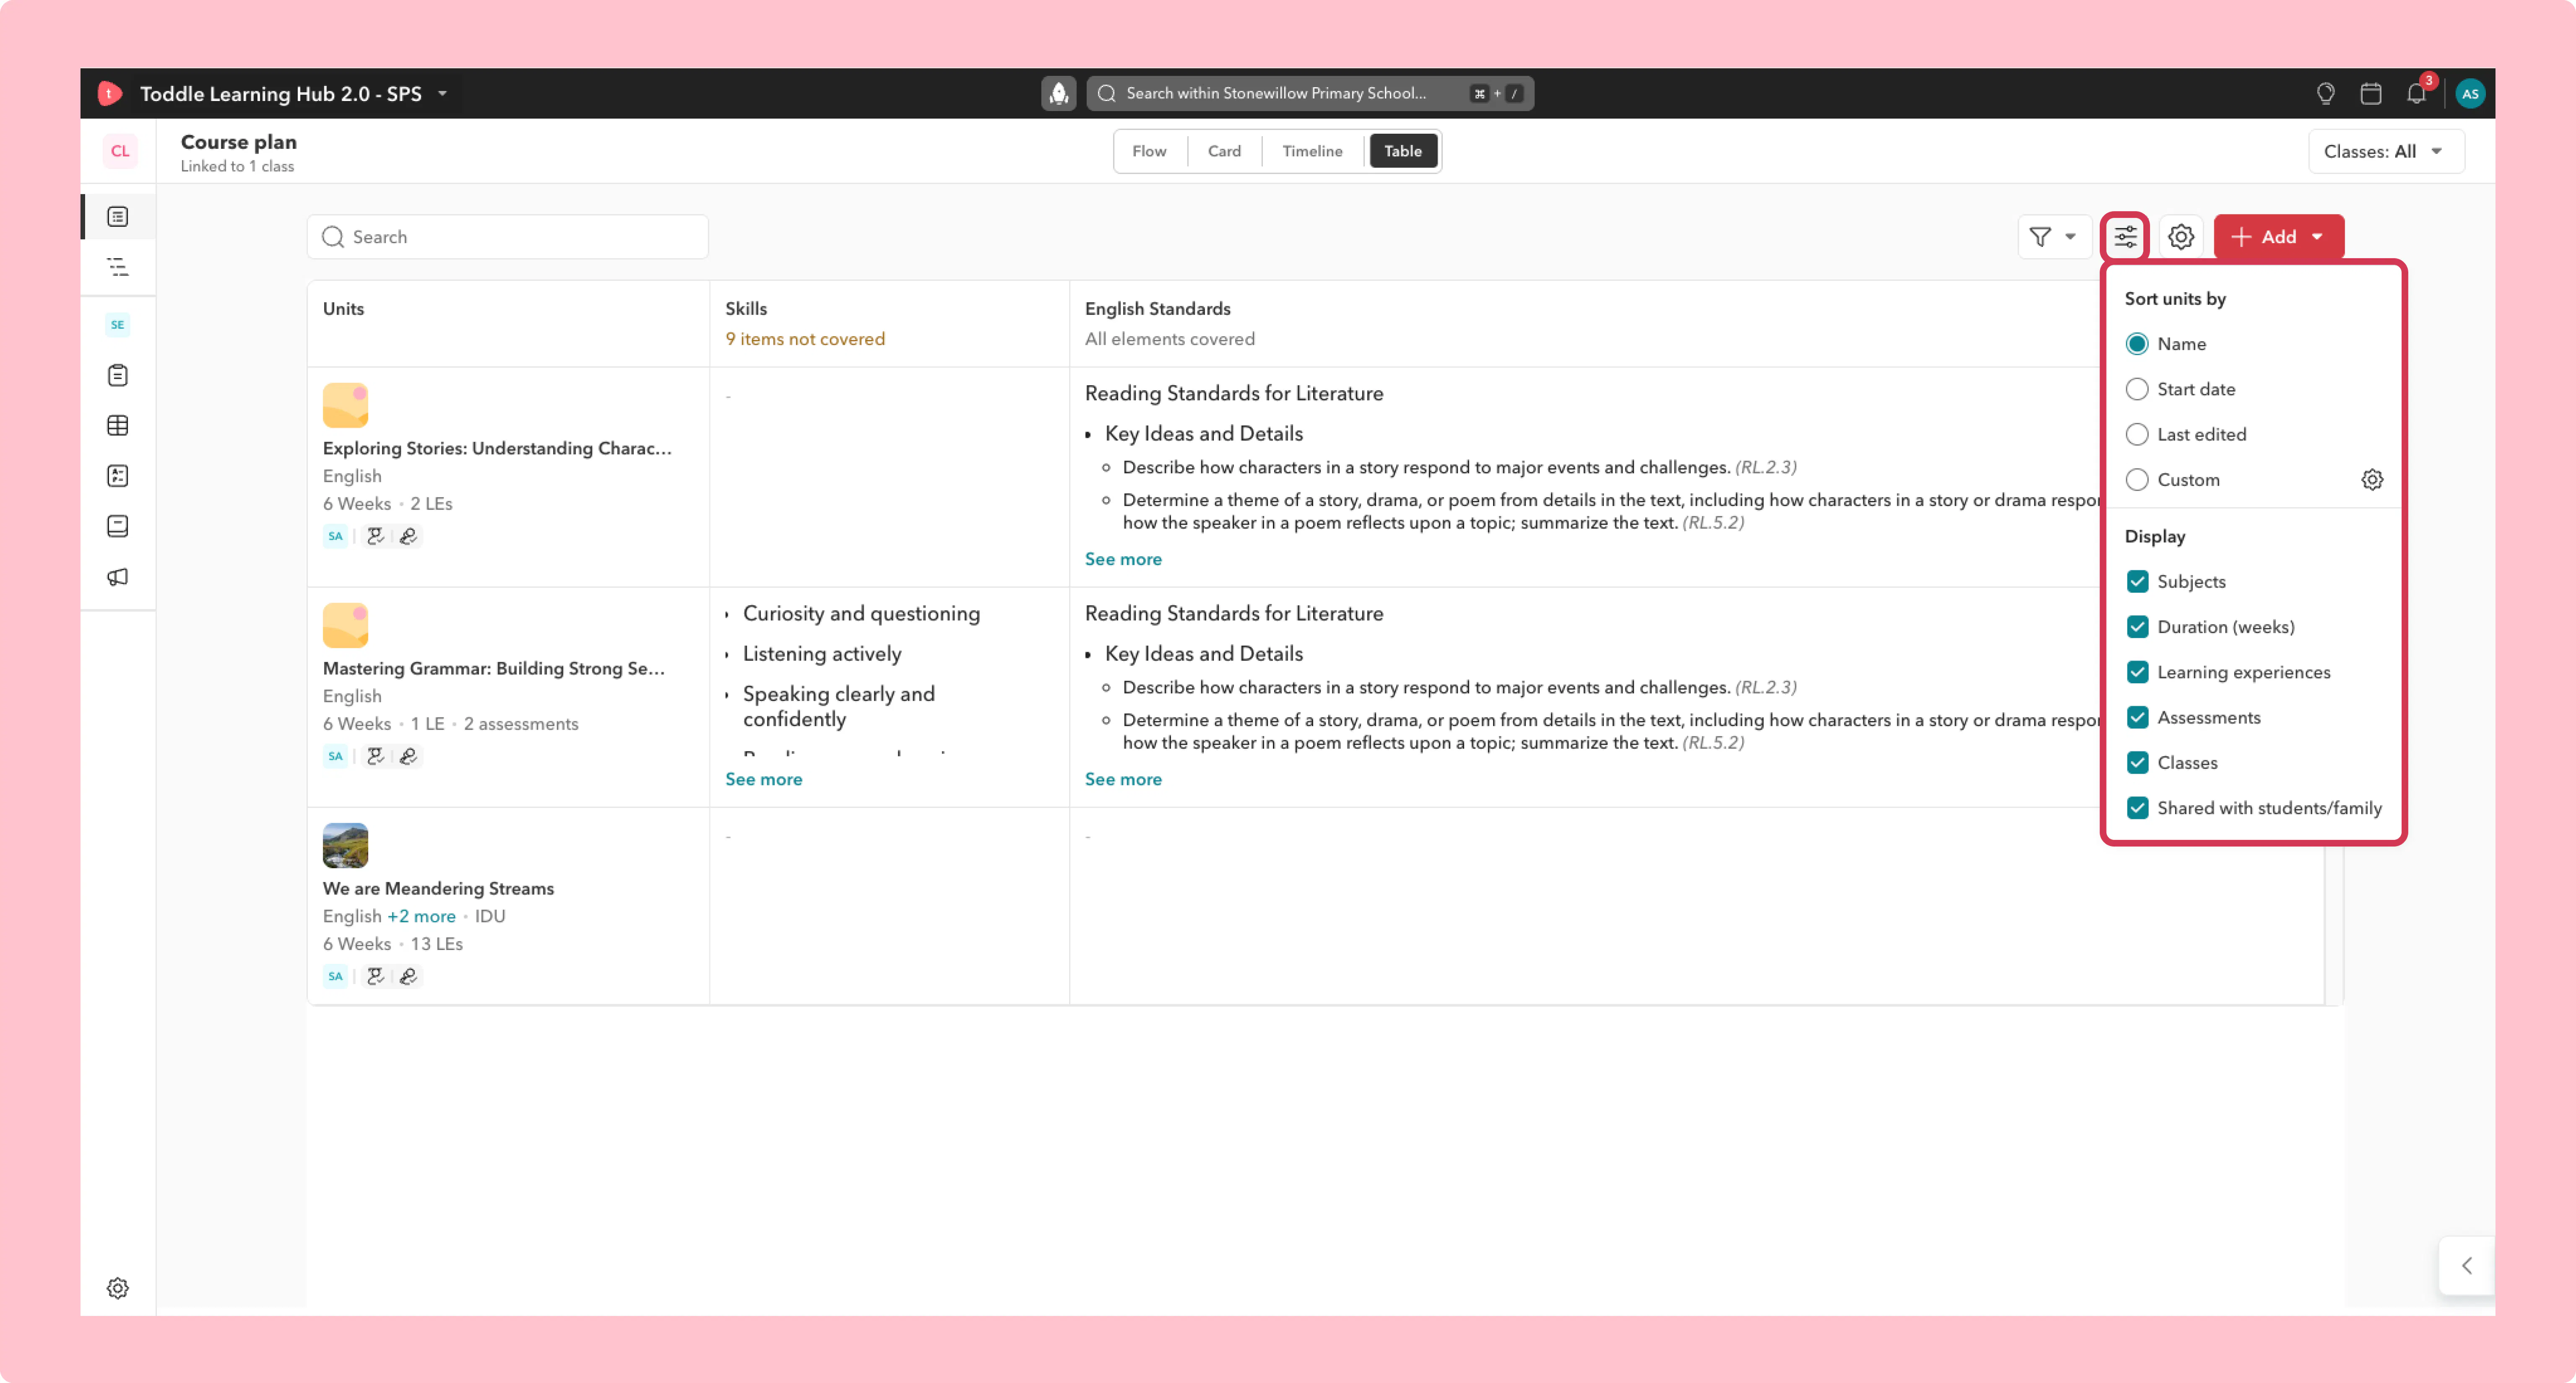Open sidebar settings gear at bottom
This screenshot has height=1383, width=2576.
tap(118, 1288)
